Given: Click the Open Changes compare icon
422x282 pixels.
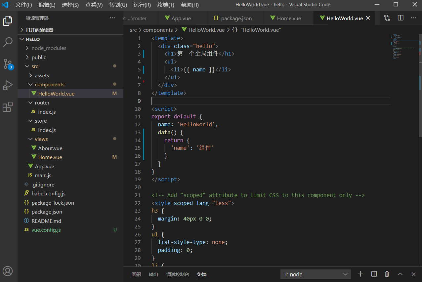Looking at the screenshot, I should [x=387, y=18].
